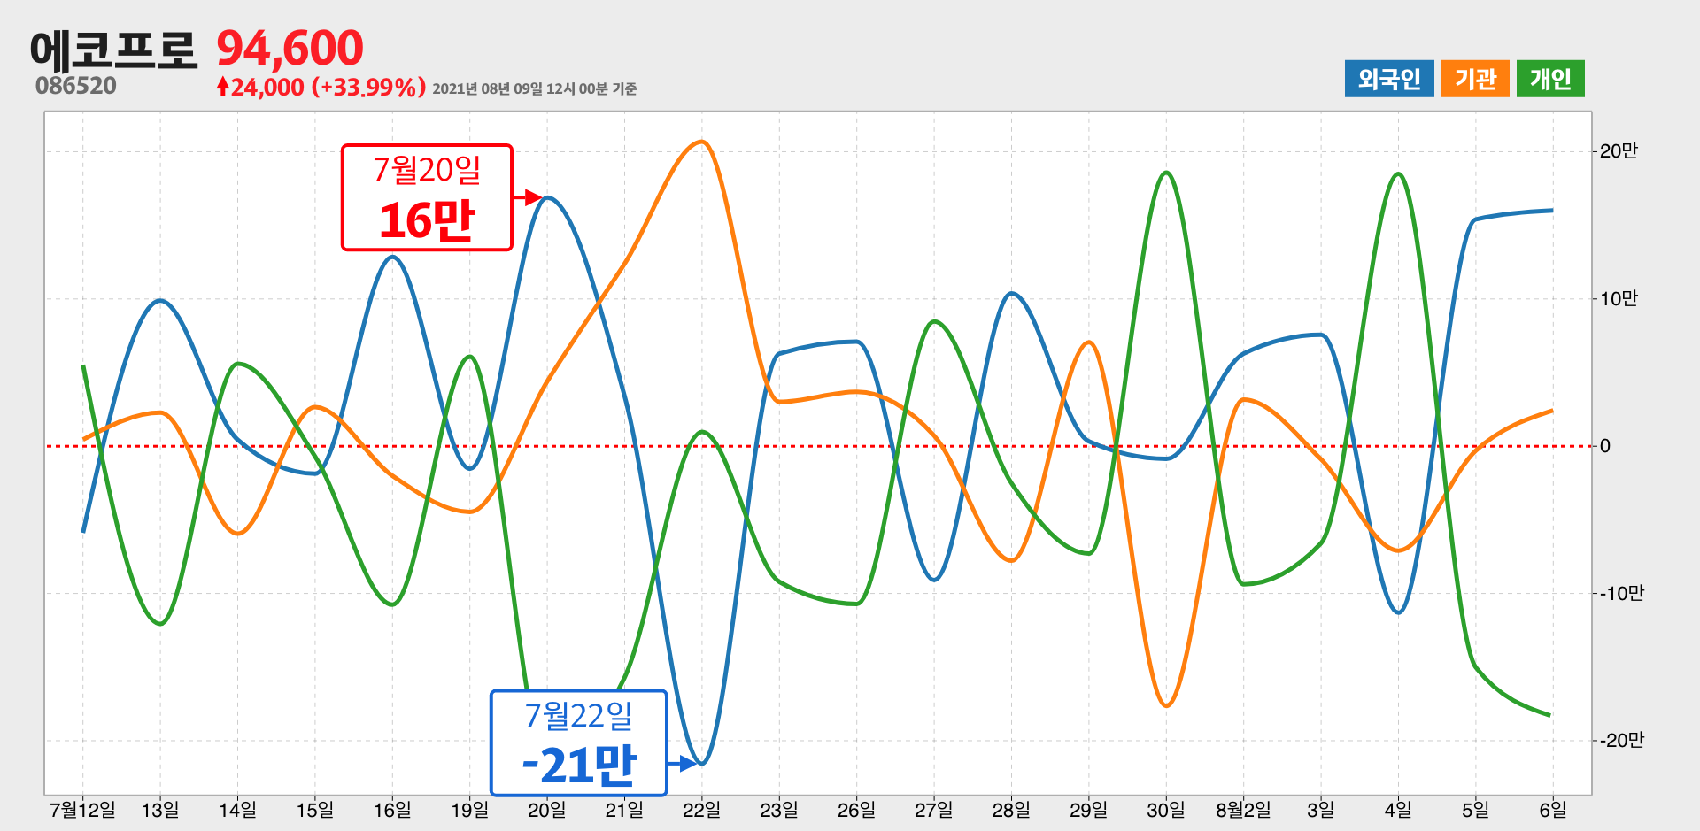Click the 8월2일 x-axis label
The width and height of the screenshot is (1700, 831).
tap(1243, 810)
